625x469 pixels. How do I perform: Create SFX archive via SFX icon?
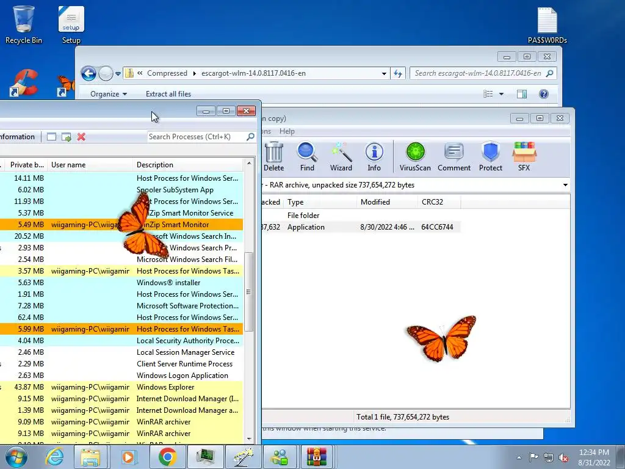(524, 157)
